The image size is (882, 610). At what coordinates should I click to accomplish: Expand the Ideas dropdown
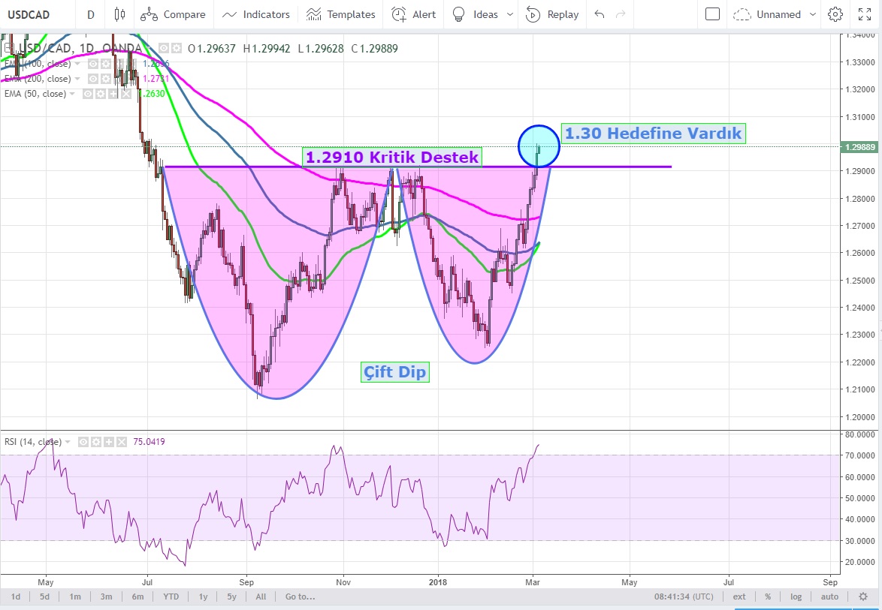point(511,14)
